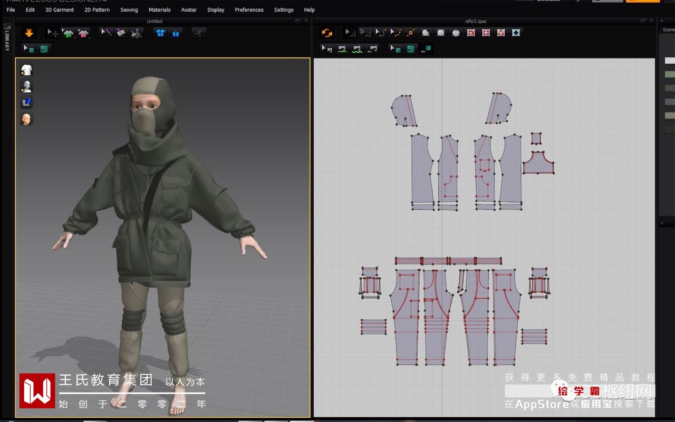Select the olive green fabric swatch
This screenshot has height=422, width=675.
[669, 74]
